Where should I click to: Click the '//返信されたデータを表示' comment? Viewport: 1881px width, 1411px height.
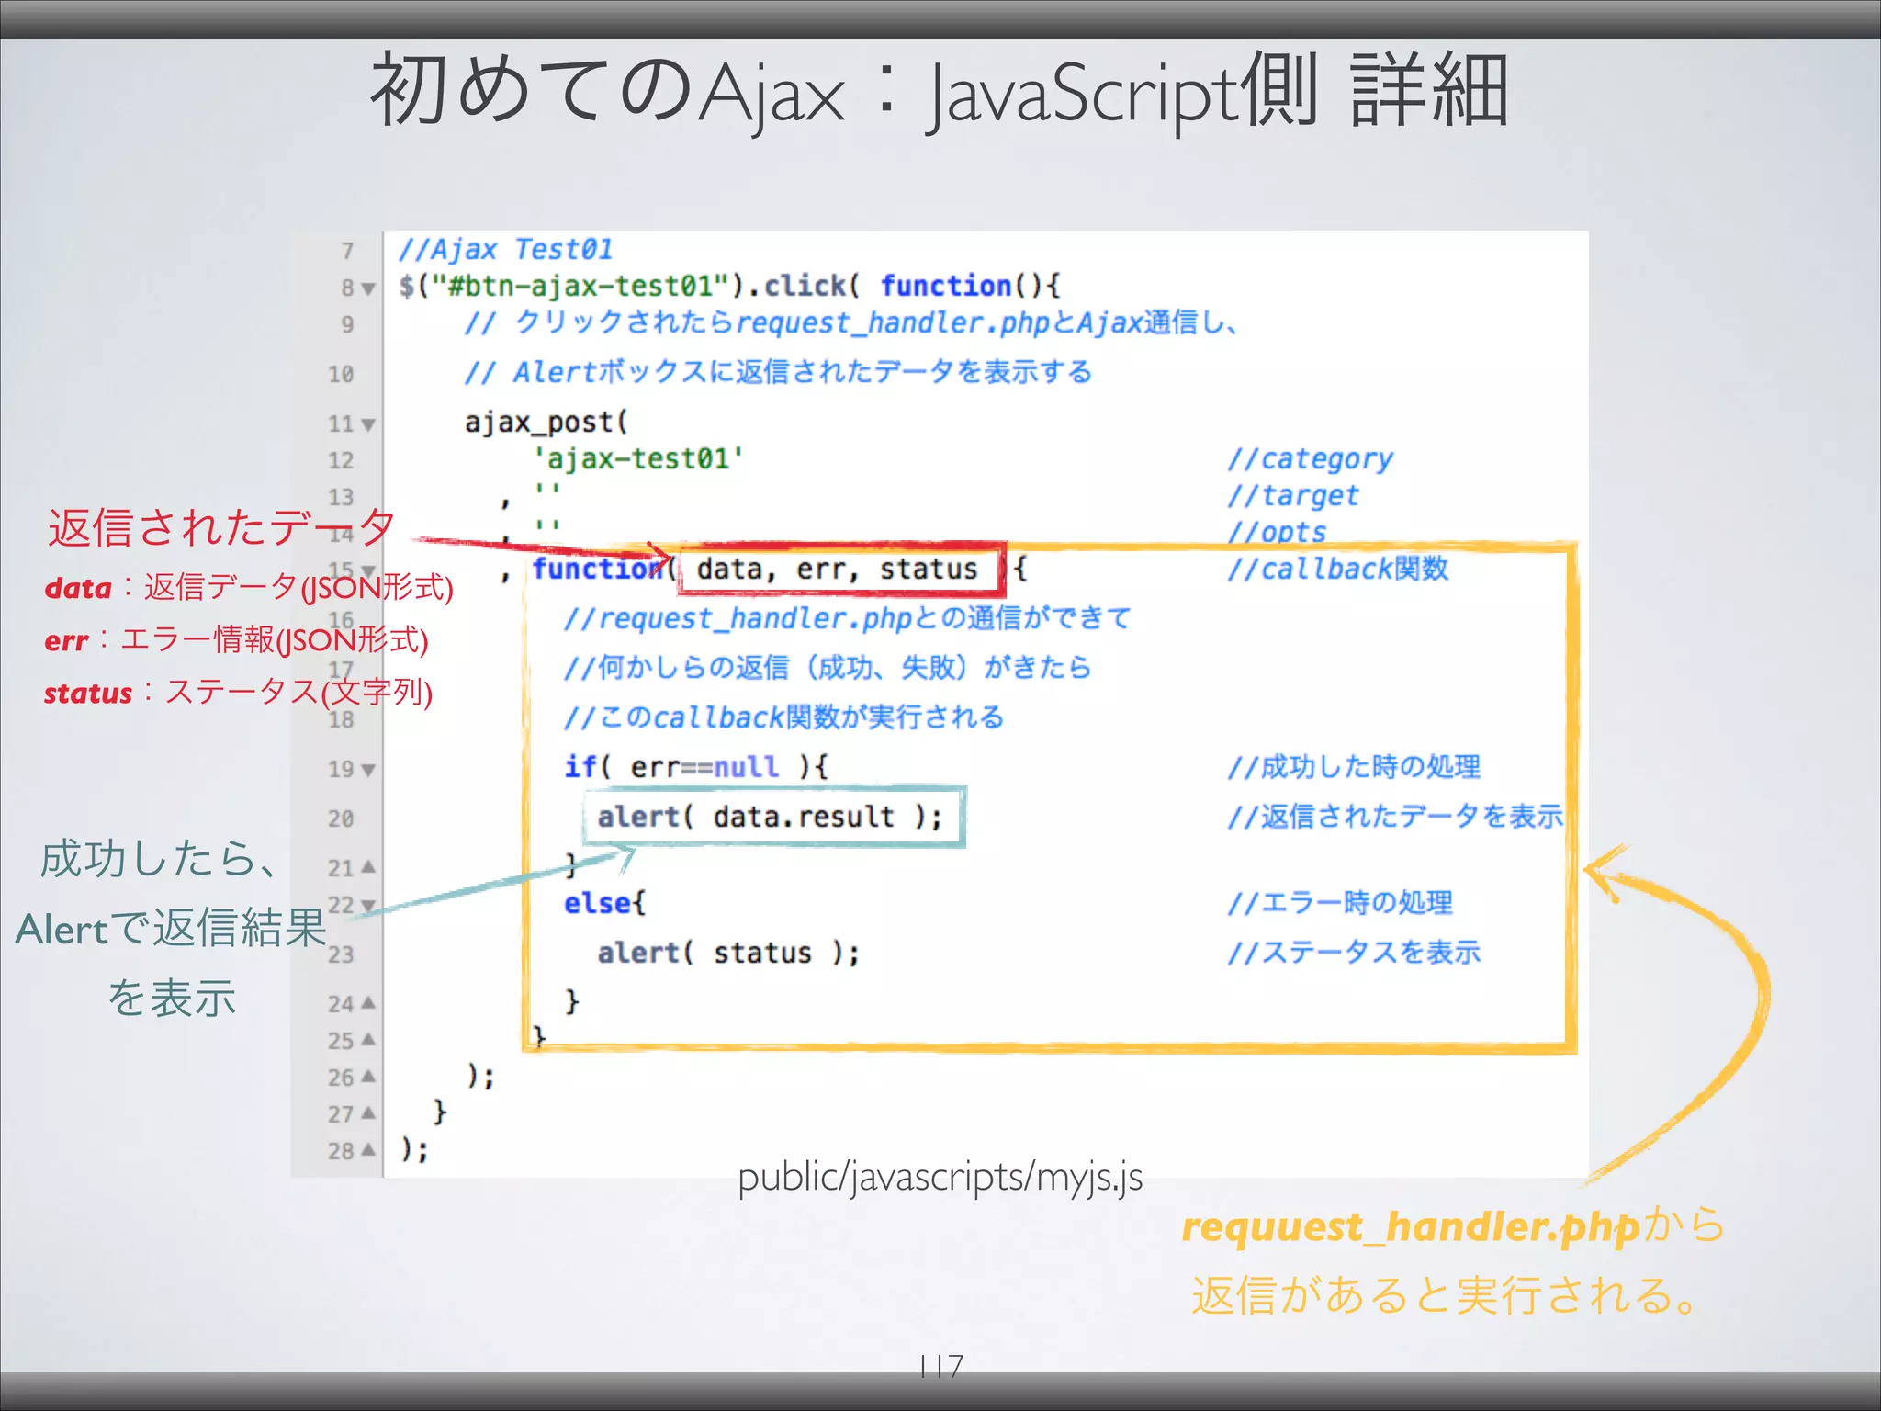(x=1396, y=817)
